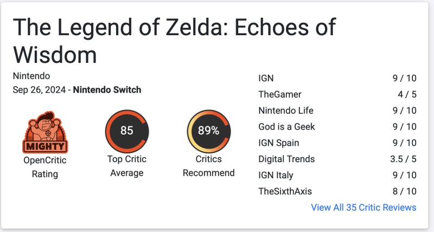The height and width of the screenshot is (232, 434).
Task: Select the IGN Italy review
Action: click(x=277, y=175)
